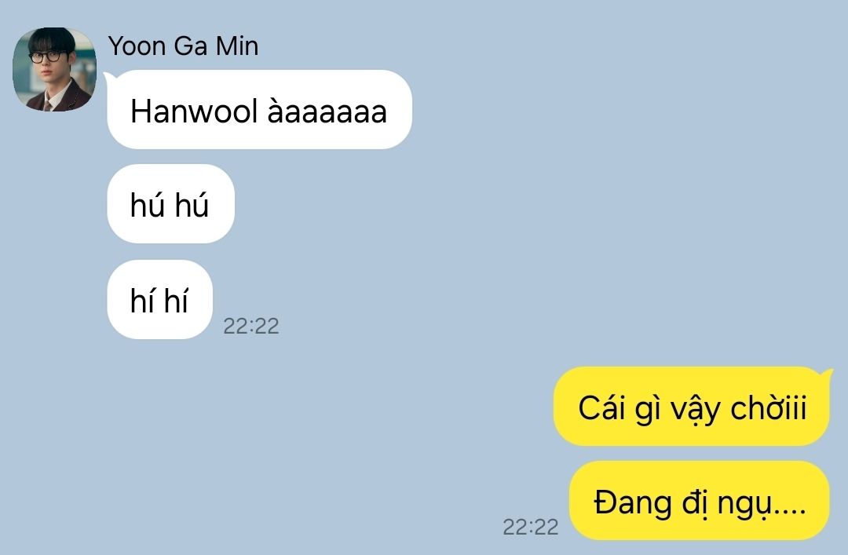Tap the "Đang đị ngụ...." sent message
The width and height of the screenshot is (848, 555).
pyautogui.click(x=700, y=500)
